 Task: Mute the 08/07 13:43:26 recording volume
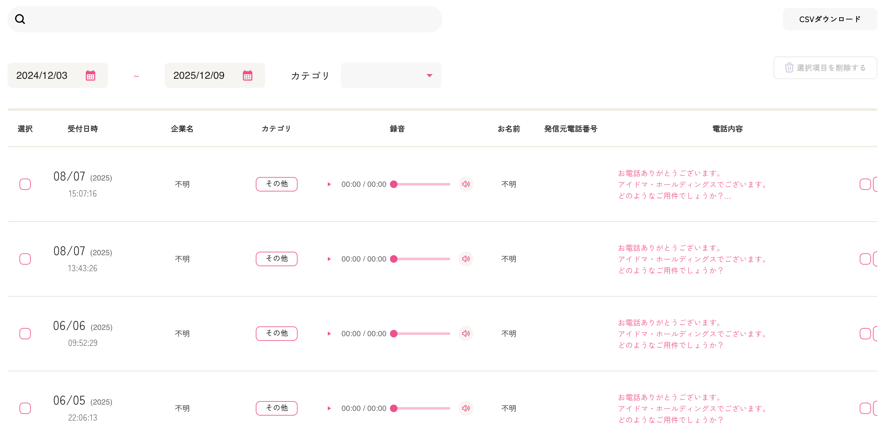(x=466, y=259)
